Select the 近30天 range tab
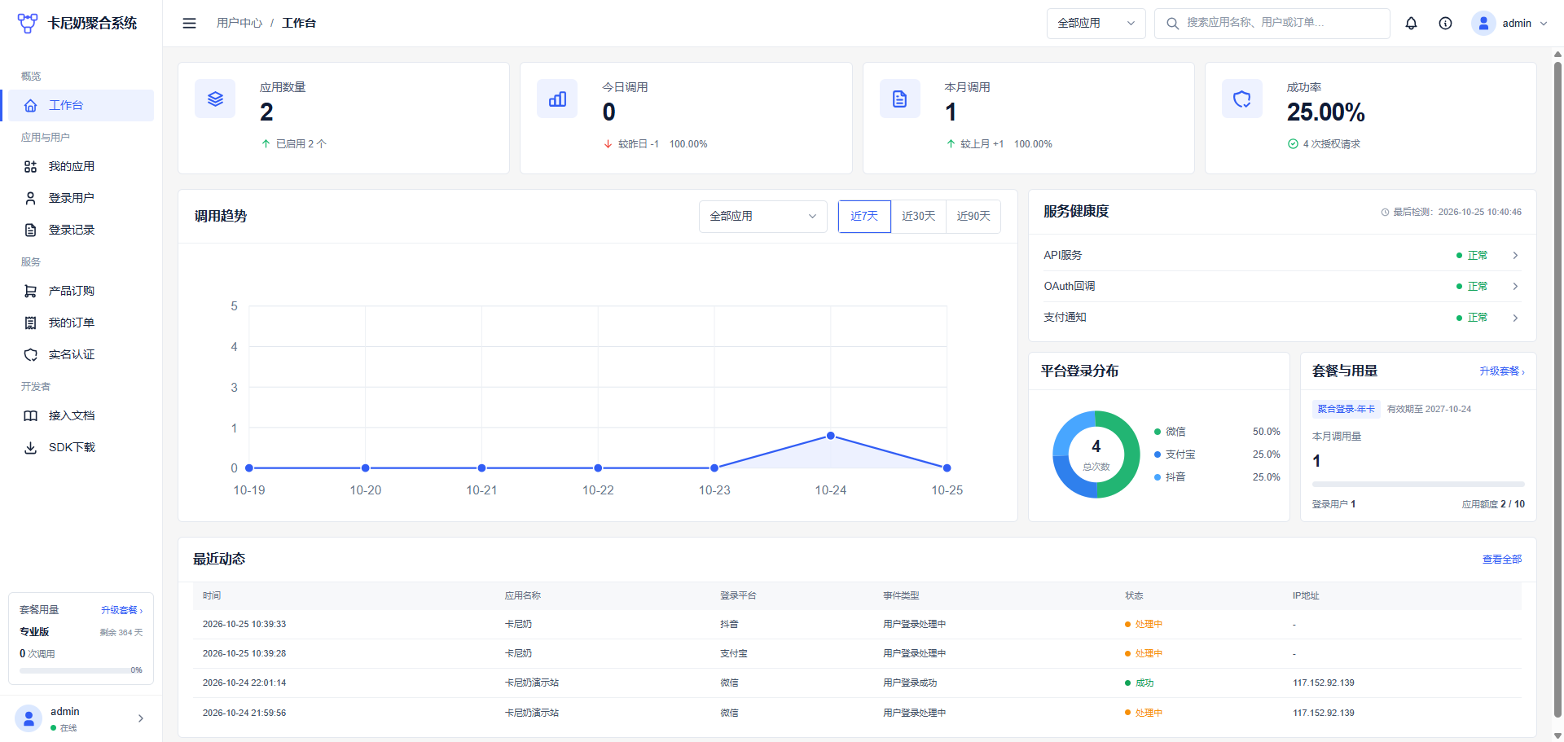1564x742 pixels. click(918, 216)
